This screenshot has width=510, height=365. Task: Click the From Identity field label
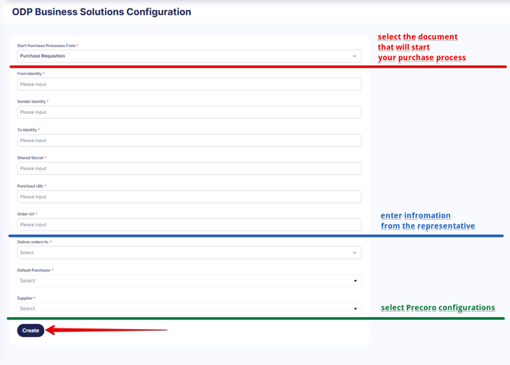tap(30, 74)
